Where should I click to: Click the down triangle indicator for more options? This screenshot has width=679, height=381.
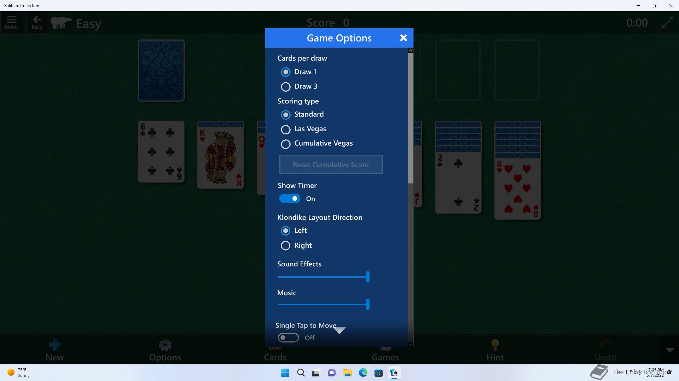pos(339,330)
